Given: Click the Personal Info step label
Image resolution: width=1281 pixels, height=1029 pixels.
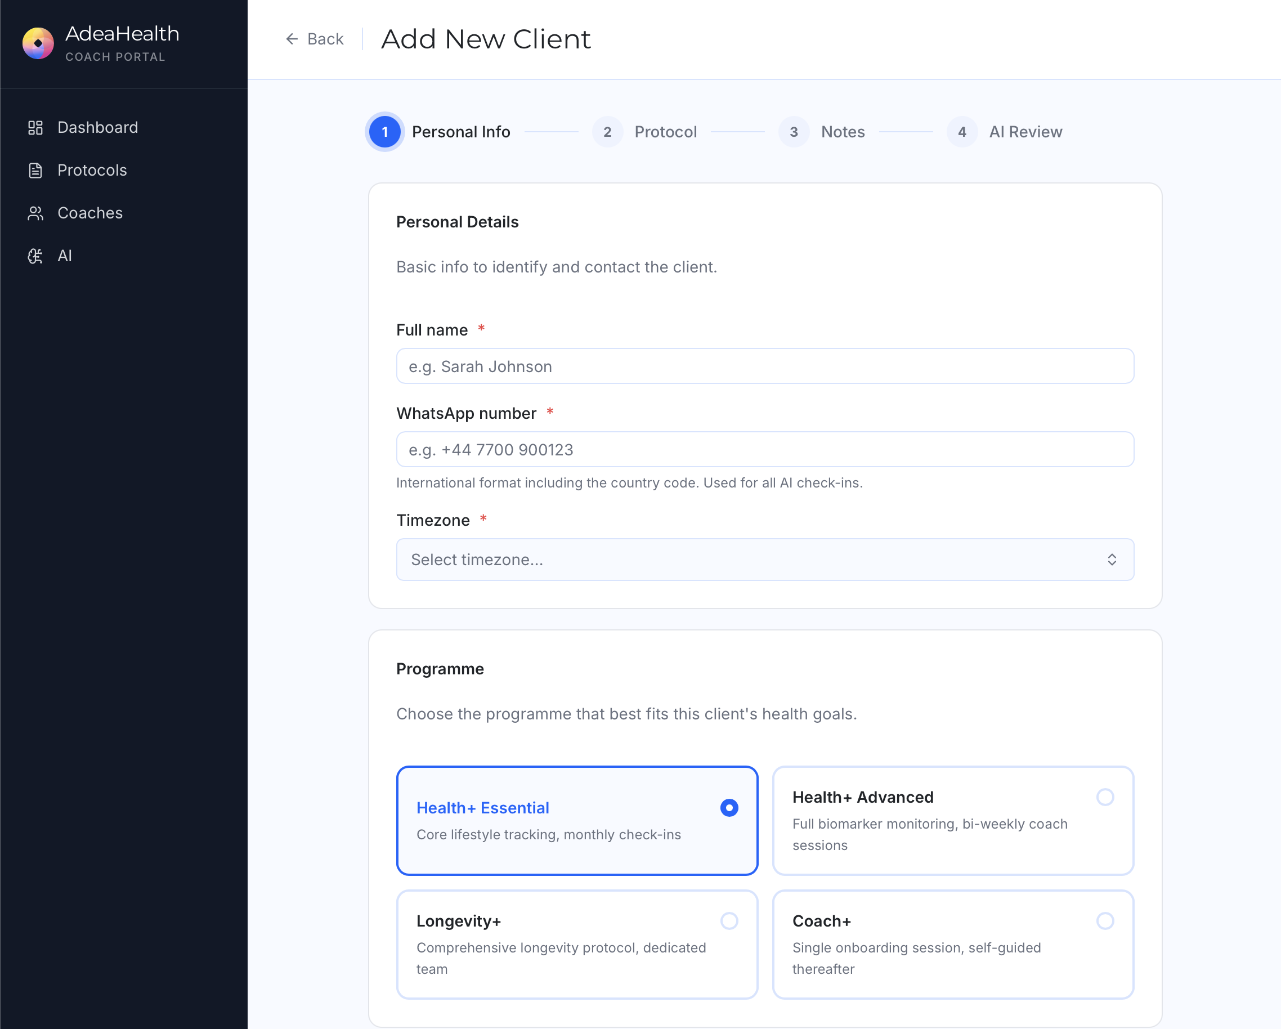Looking at the screenshot, I should [x=461, y=132].
